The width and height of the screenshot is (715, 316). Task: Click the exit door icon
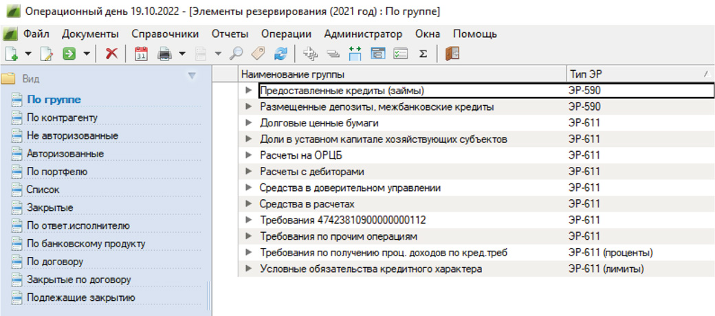point(452,54)
